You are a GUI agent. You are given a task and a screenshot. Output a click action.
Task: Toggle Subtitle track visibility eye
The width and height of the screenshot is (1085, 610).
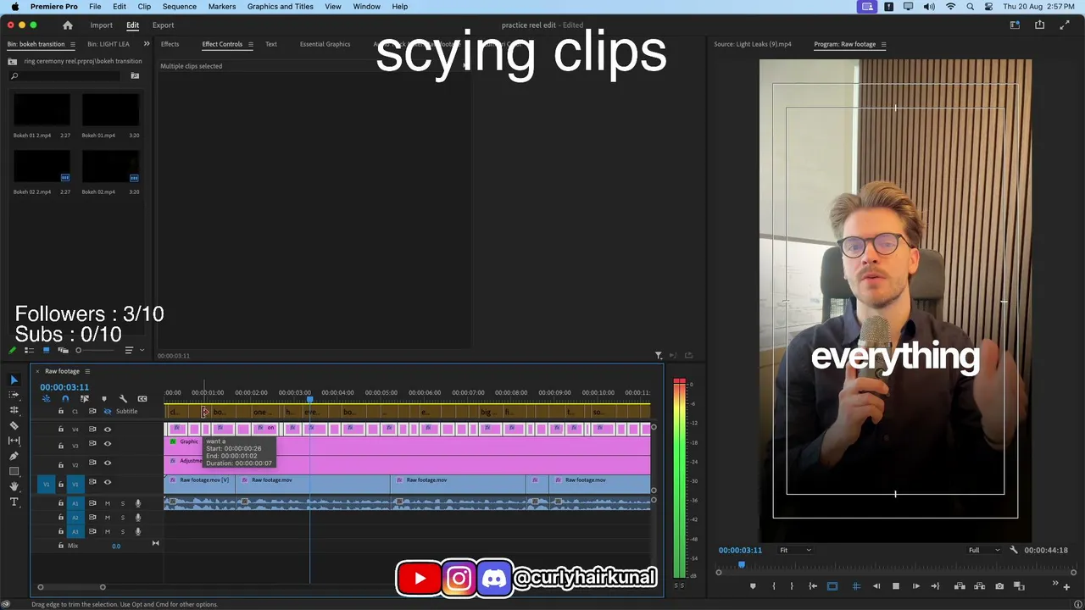(x=108, y=412)
